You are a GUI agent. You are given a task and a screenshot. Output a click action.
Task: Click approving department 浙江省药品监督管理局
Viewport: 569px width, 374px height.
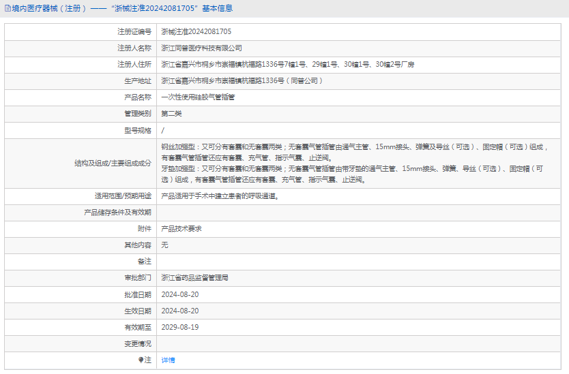(194, 278)
